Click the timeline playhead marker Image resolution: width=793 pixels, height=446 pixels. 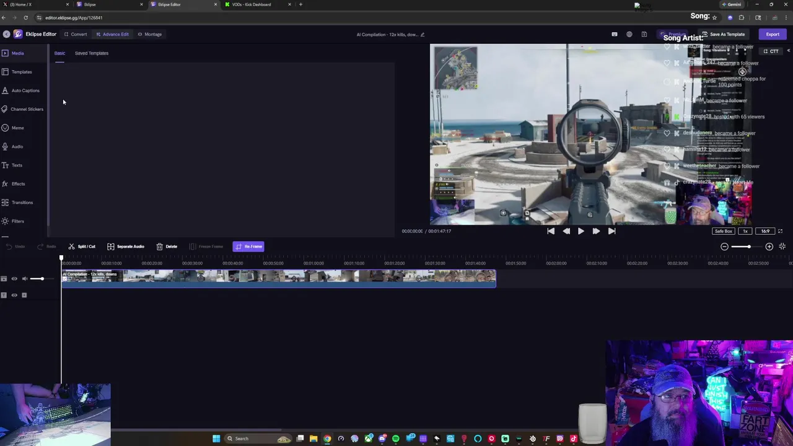pyautogui.click(x=61, y=258)
